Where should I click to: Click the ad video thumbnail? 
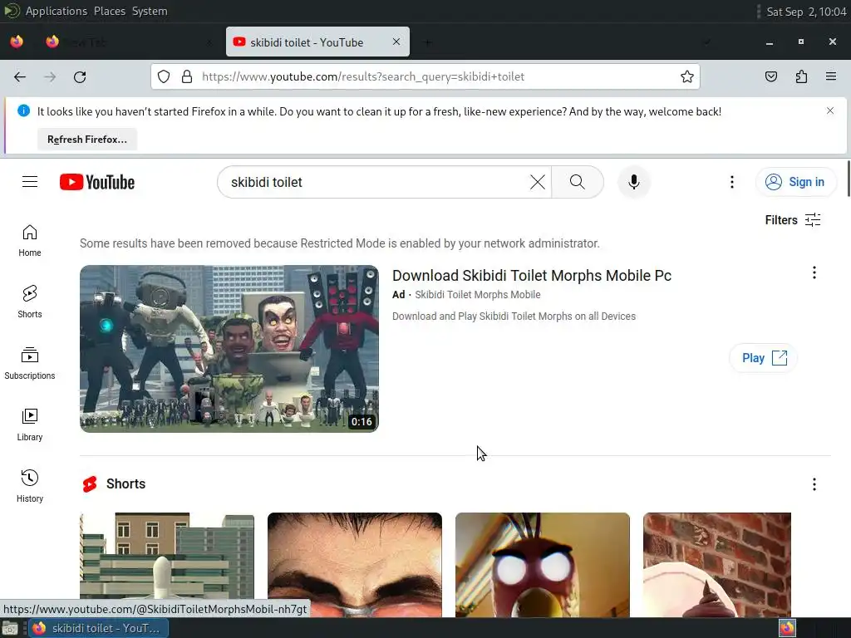point(229,349)
